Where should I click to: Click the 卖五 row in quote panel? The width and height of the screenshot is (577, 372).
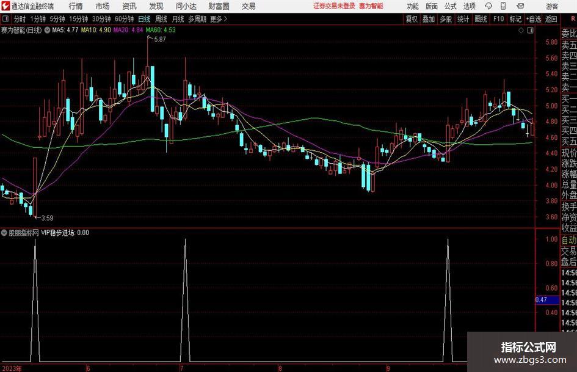click(569, 45)
